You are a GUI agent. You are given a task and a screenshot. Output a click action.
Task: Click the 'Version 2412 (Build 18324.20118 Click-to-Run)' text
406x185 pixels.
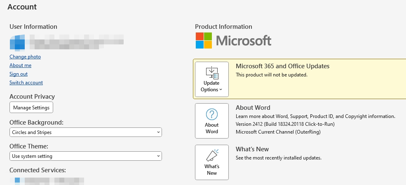tap(285, 124)
